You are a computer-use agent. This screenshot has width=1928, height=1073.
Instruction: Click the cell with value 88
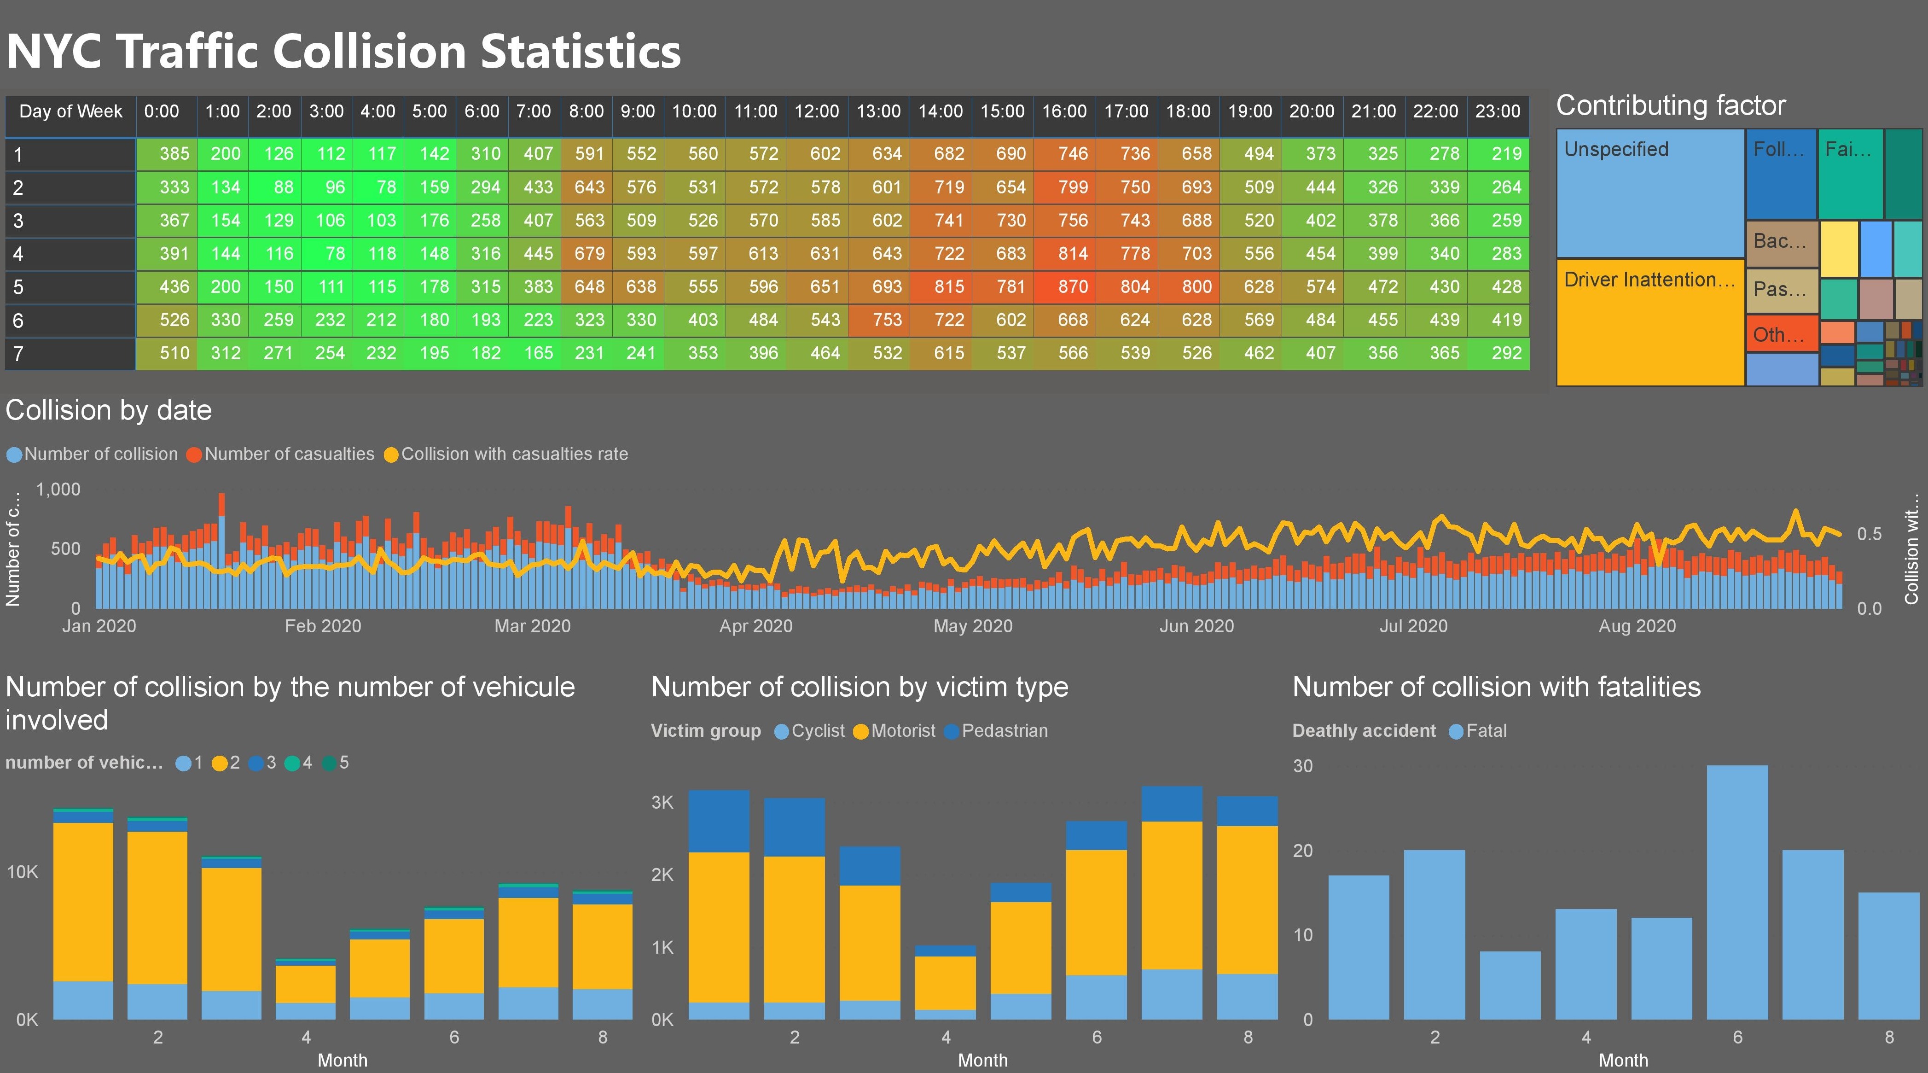click(275, 187)
